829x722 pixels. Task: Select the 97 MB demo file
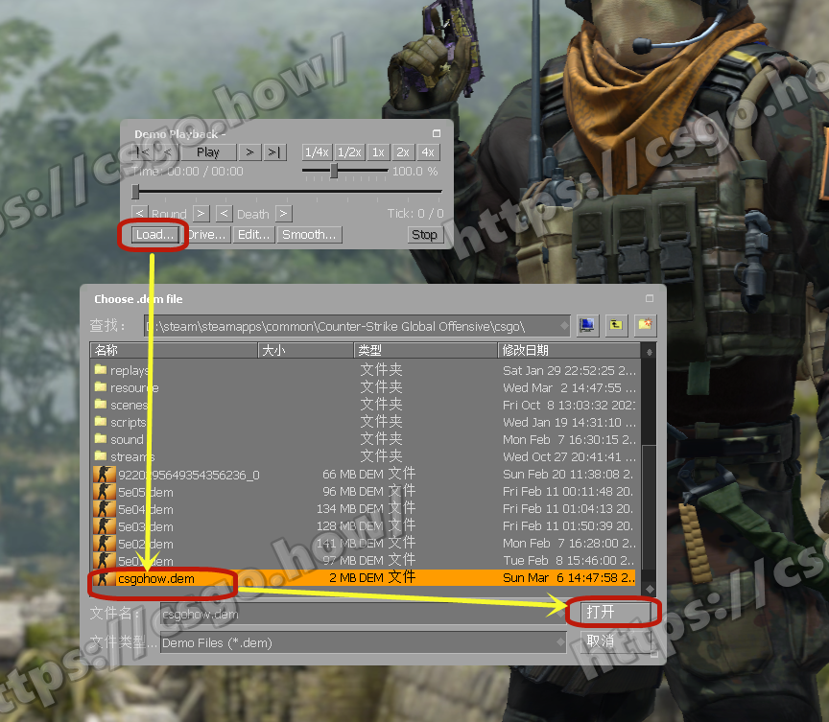pos(365,560)
